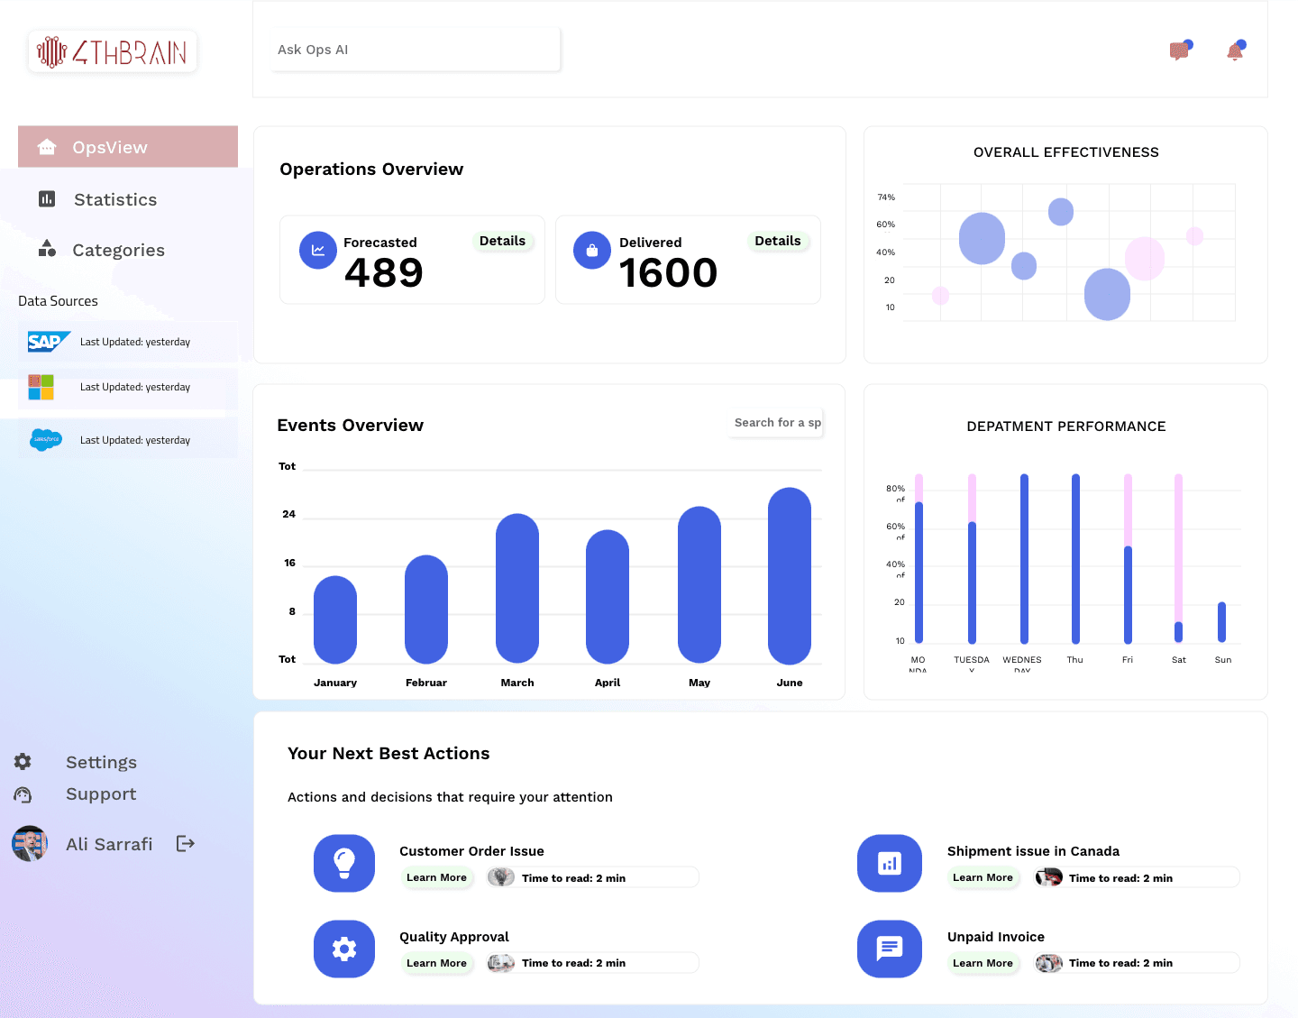Click the Settings gear icon in sidebar

point(23,762)
